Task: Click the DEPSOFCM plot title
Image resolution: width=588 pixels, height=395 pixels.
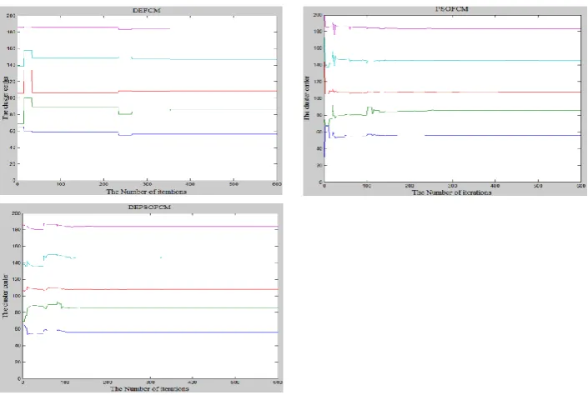Action: (x=149, y=207)
